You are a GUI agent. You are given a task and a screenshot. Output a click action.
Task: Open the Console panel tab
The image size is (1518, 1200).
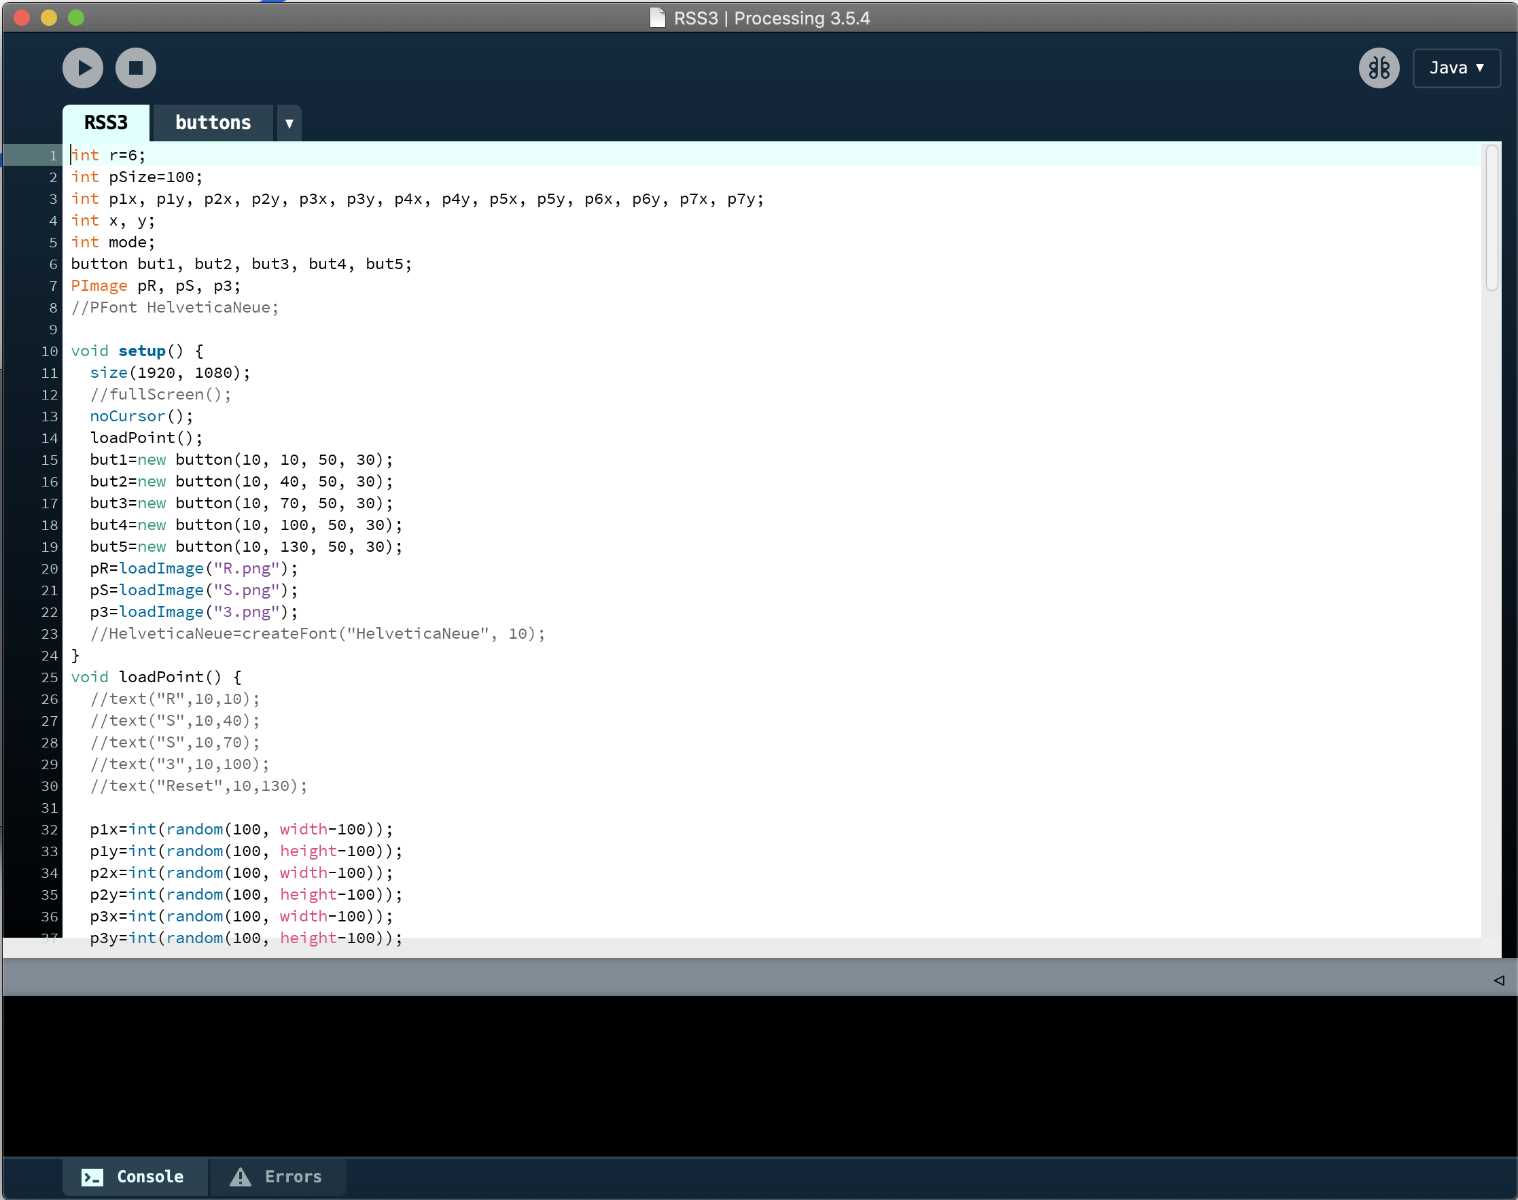(135, 1176)
